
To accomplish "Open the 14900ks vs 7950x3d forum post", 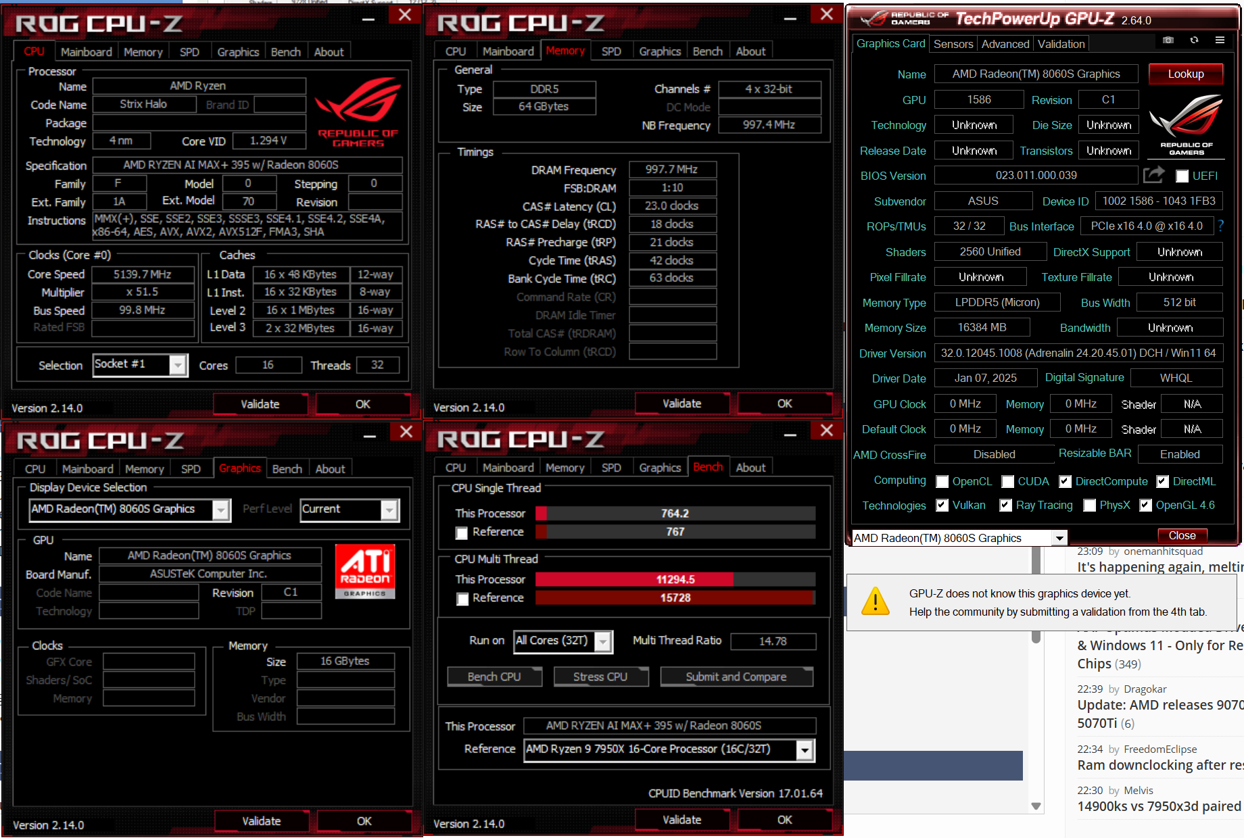I will [x=1159, y=806].
